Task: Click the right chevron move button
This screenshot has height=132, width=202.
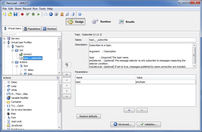Action: (67, 86)
